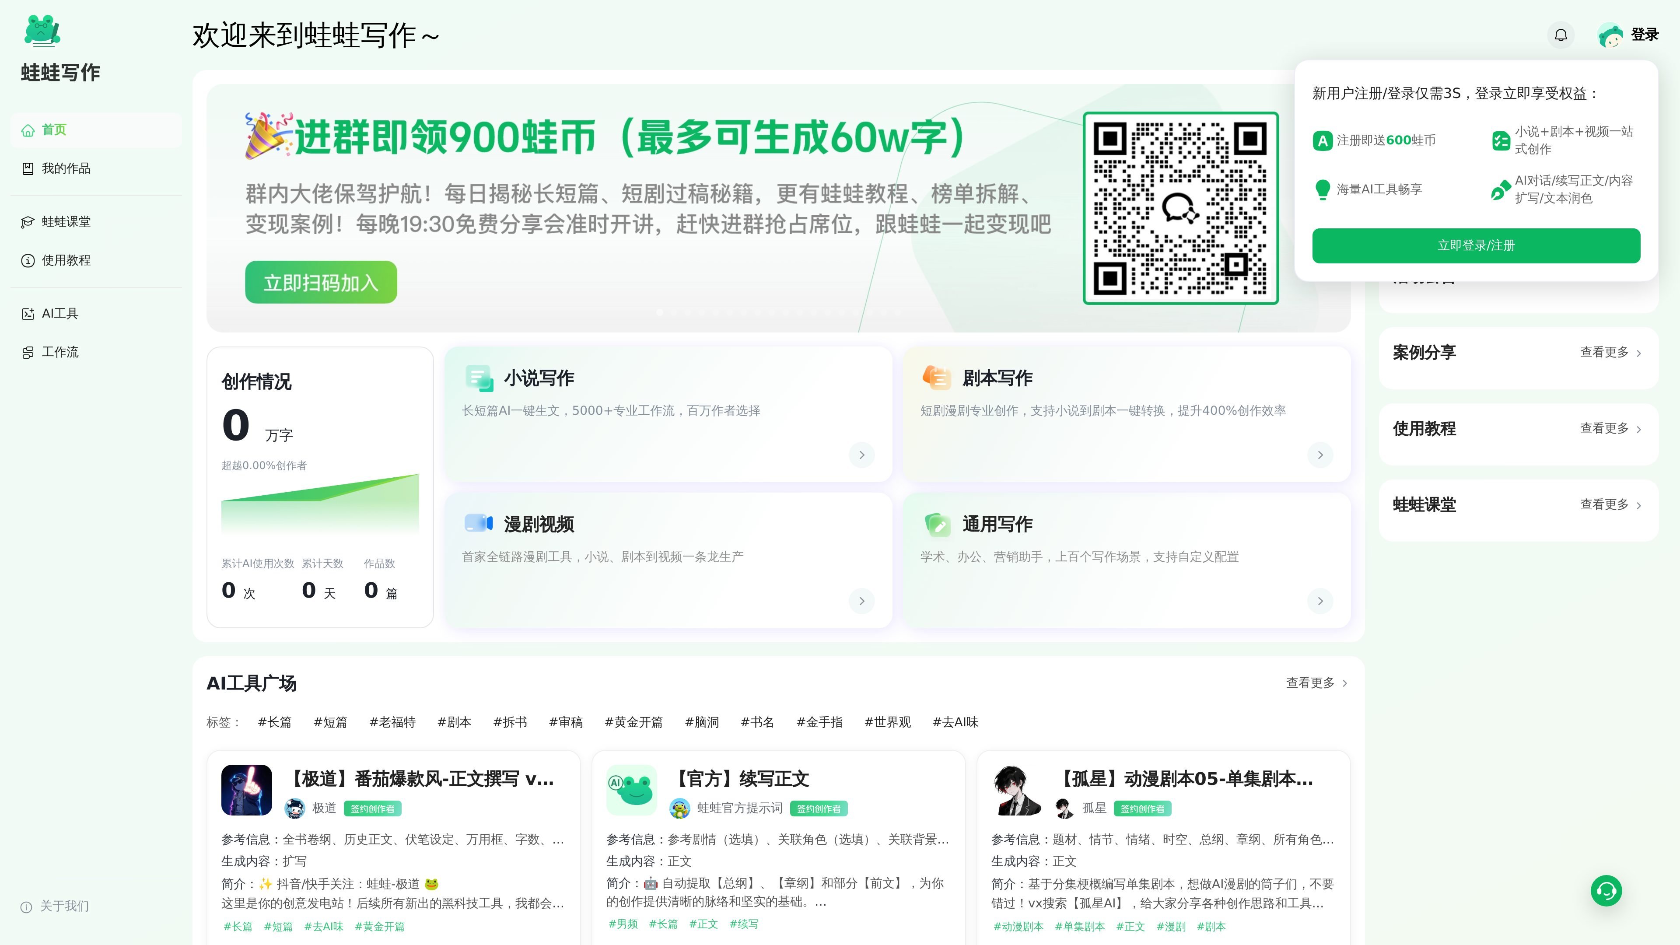Open 剧本写作 via its arrow button
1680x945 pixels.
[x=1320, y=455]
